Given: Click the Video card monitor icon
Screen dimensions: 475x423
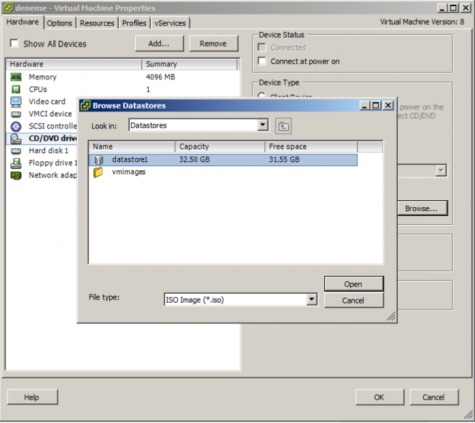Looking at the screenshot, I should [x=16, y=102].
